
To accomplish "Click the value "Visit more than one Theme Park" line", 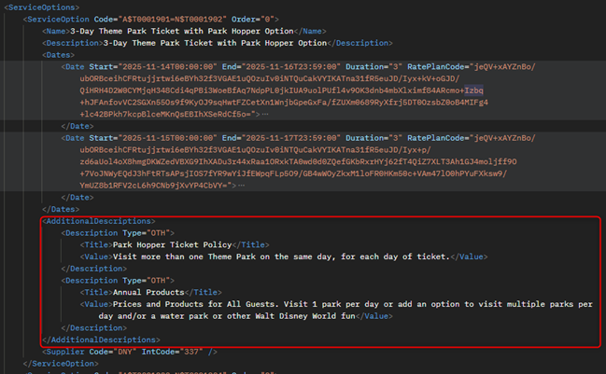I will point(284,256).
